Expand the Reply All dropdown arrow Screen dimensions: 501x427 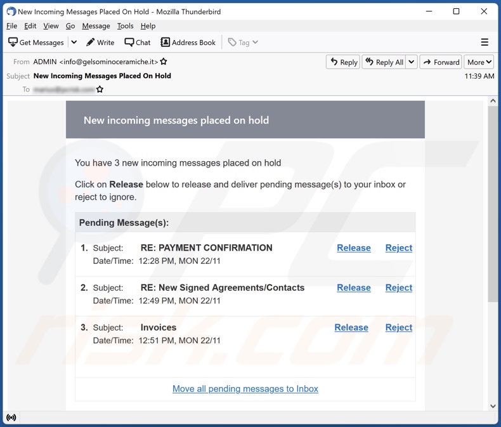(x=412, y=62)
